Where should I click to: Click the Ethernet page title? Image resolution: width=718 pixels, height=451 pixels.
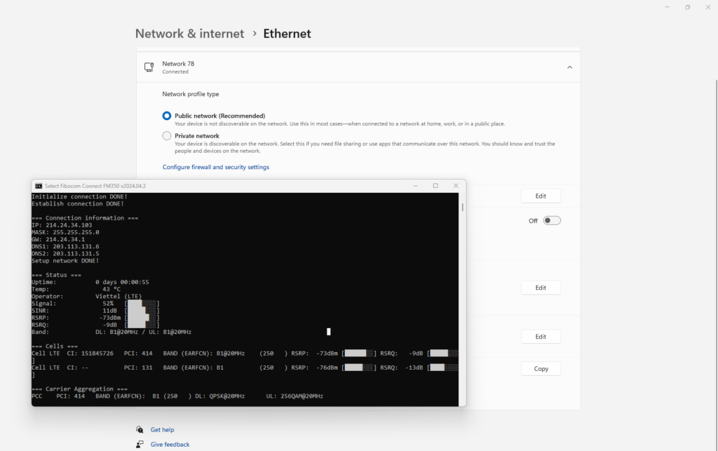pos(287,34)
